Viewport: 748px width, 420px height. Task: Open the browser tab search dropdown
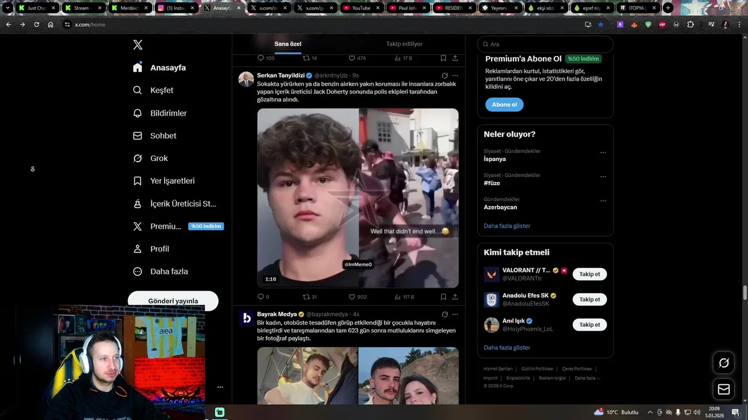coord(8,8)
